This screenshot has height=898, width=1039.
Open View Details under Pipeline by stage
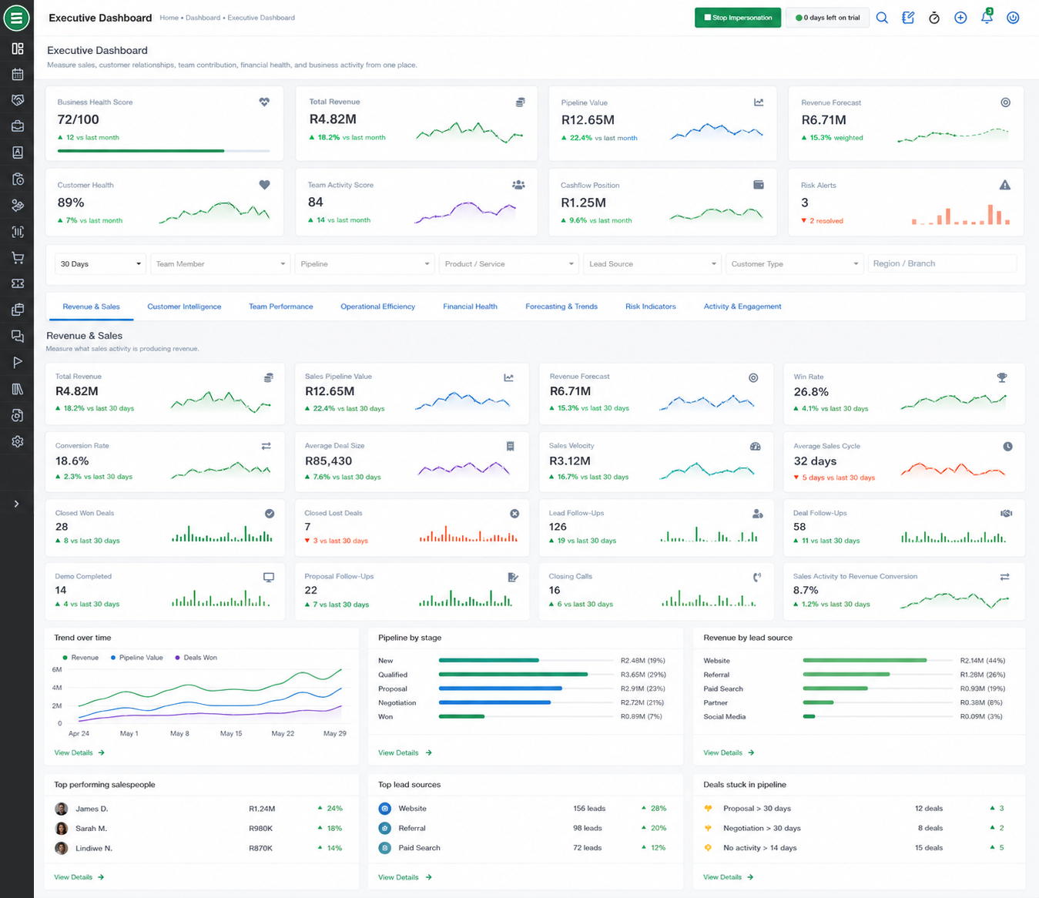click(405, 752)
